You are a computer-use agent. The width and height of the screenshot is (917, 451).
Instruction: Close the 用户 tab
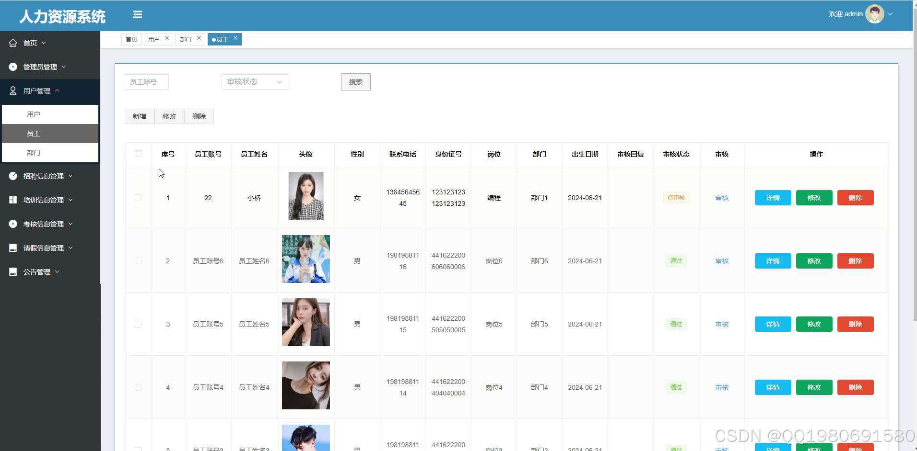167,38
